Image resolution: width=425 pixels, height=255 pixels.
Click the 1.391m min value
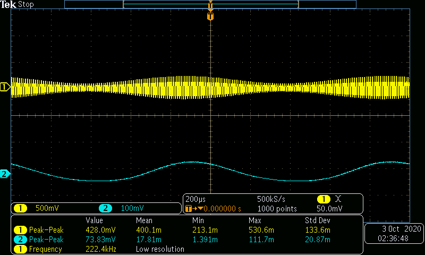pos(205,240)
